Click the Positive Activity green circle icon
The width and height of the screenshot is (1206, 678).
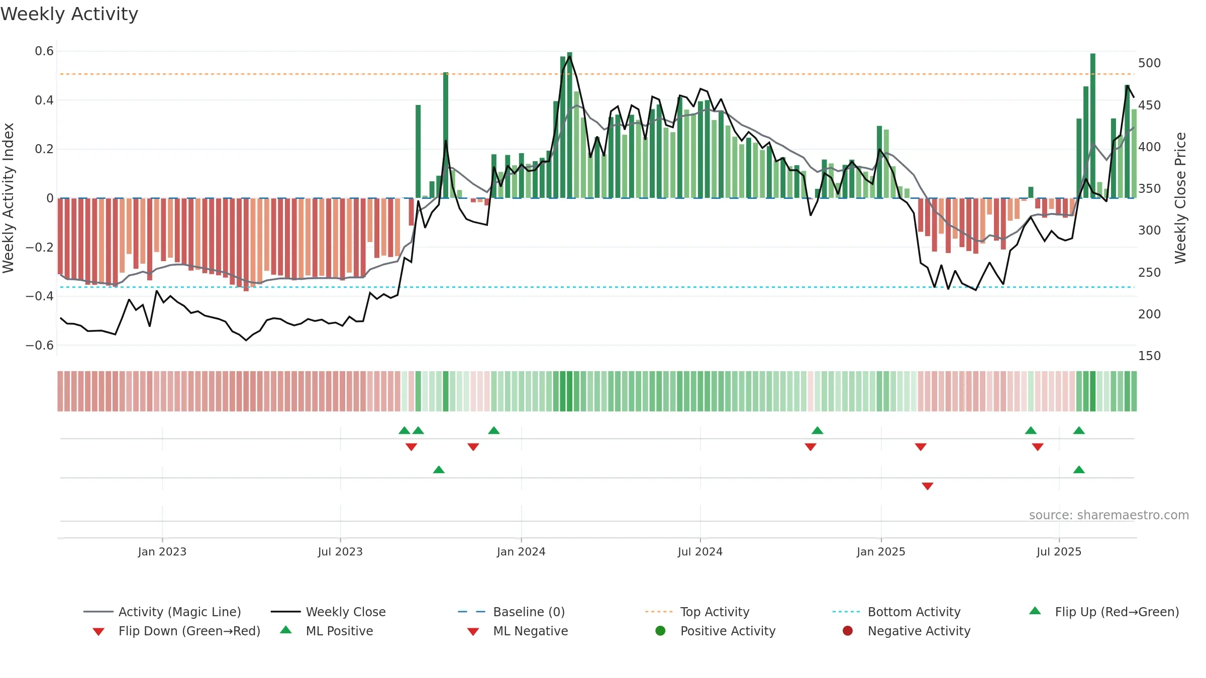[661, 631]
